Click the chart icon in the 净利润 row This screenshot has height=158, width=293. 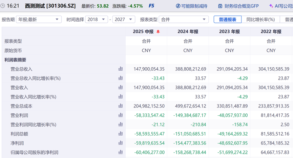pyautogui.click(x=121, y=143)
